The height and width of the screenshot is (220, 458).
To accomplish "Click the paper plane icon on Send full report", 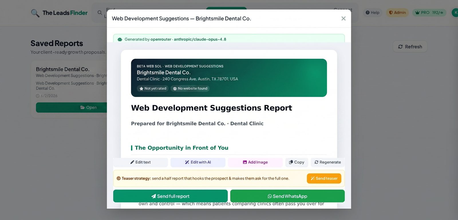I will (x=154, y=196).
